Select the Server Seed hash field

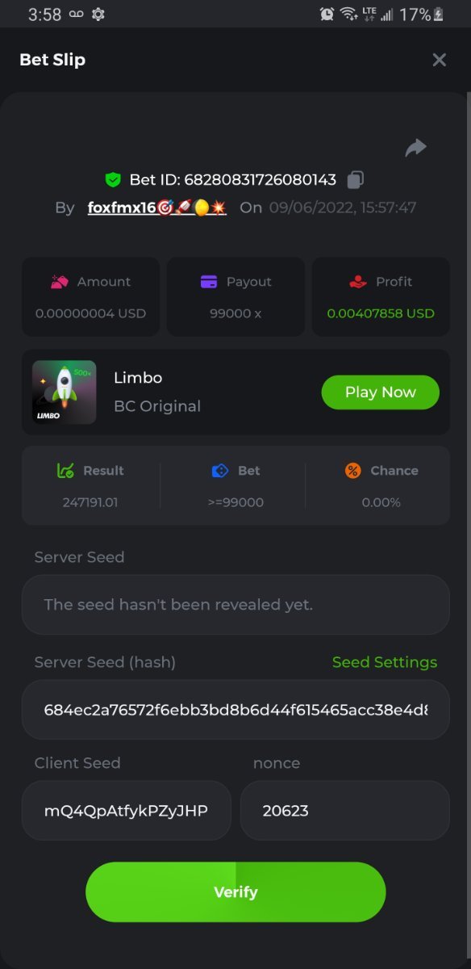click(235, 710)
